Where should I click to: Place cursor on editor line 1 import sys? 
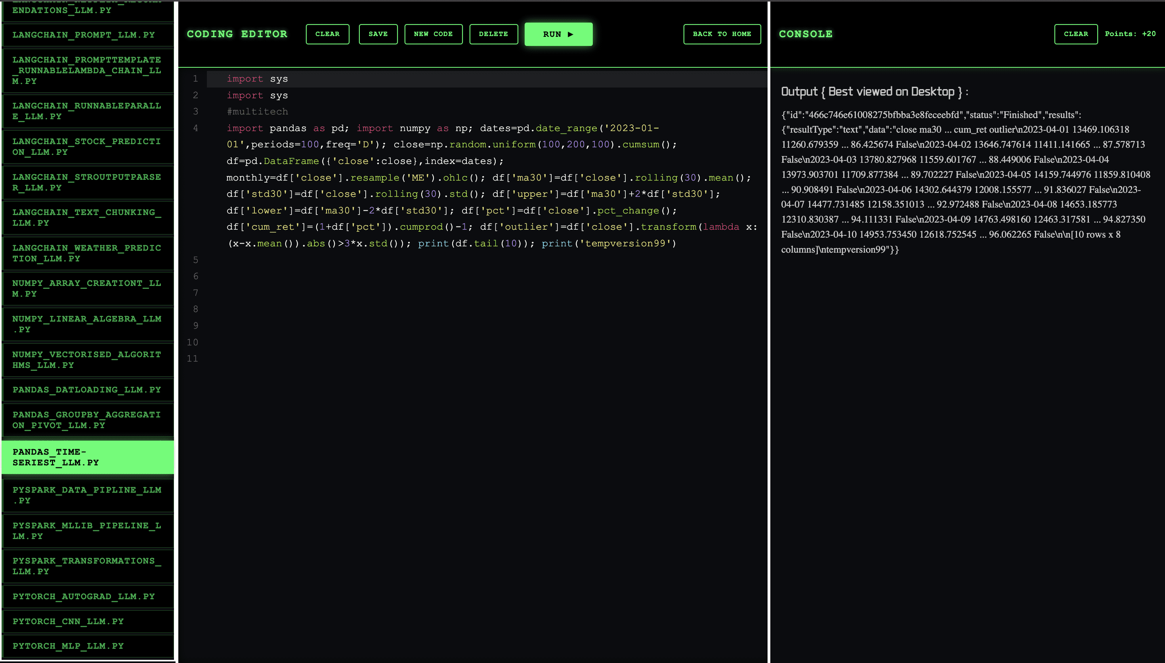(257, 79)
